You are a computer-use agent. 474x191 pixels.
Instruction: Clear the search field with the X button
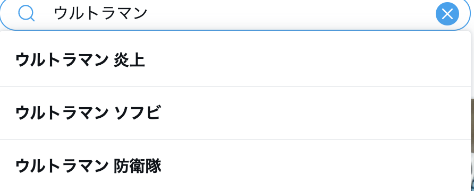point(447,14)
